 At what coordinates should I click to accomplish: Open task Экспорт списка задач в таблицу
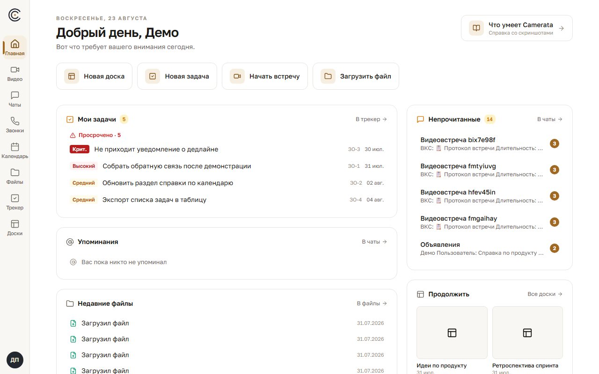coord(226,200)
